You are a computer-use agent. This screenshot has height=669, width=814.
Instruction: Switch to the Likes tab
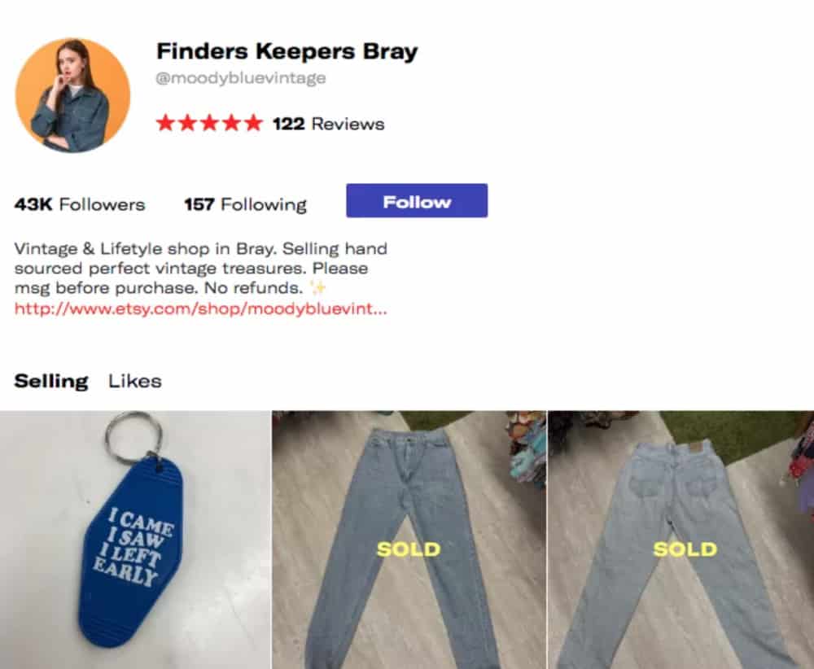(135, 381)
